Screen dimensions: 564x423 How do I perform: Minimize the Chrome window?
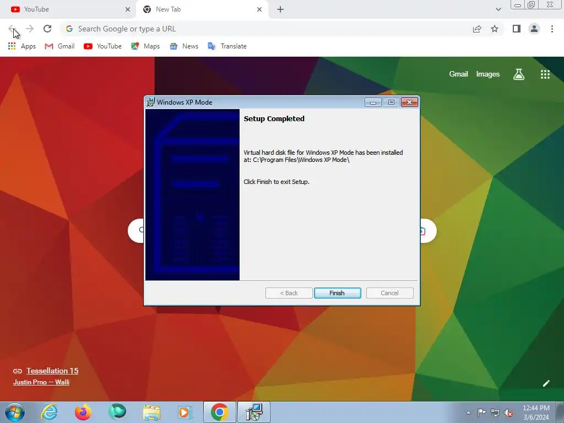pos(518,5)
